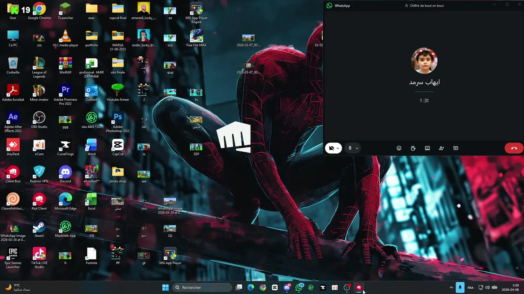Open the weather widget showing 11°C

click(18, 287)
